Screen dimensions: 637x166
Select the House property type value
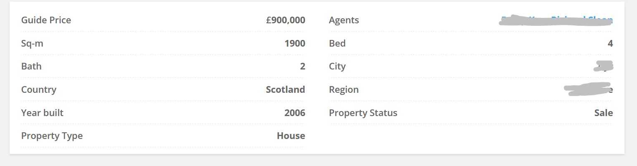[291, 136]
